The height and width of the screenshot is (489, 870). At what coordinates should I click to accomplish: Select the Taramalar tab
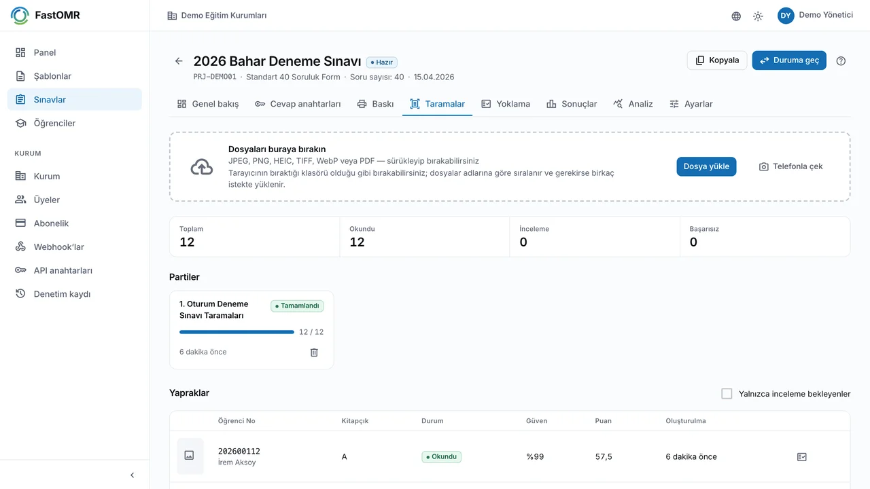pos(438,104)
